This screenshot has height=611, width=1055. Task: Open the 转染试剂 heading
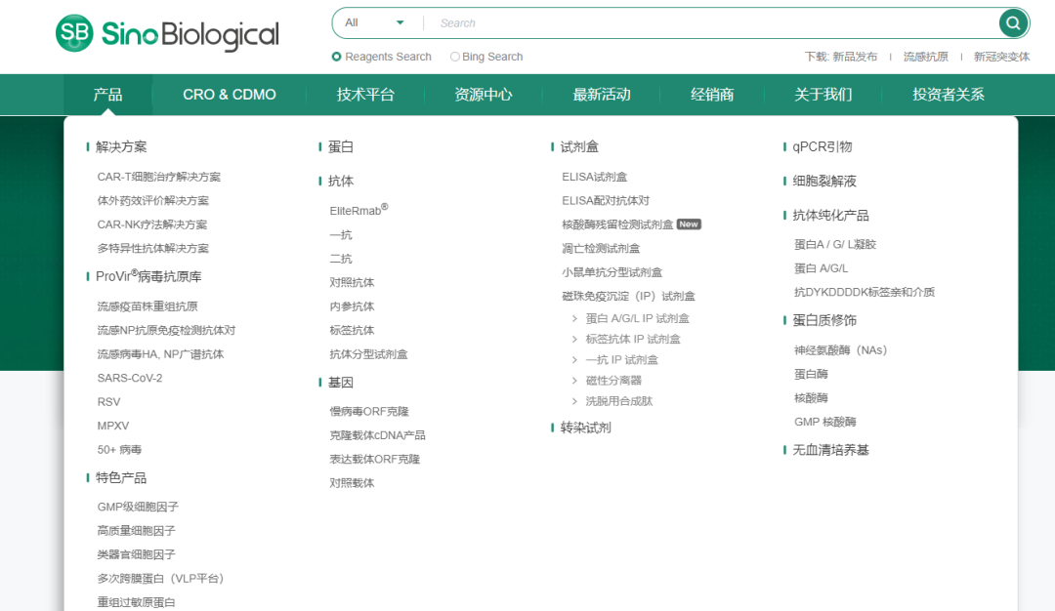point(585,428)
